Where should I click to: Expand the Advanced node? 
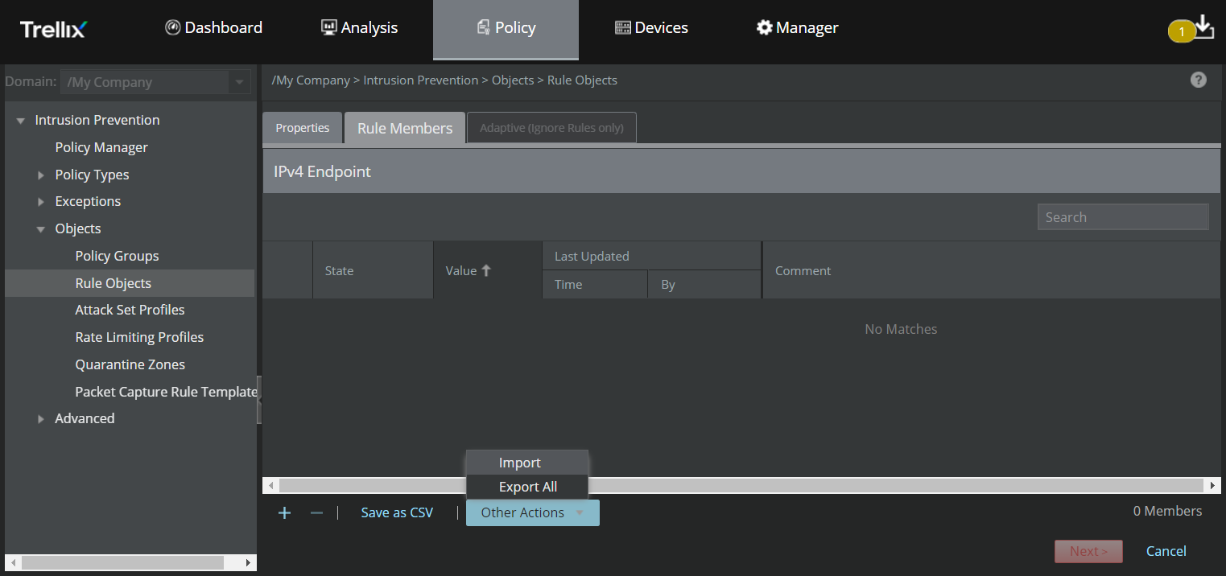41,419
